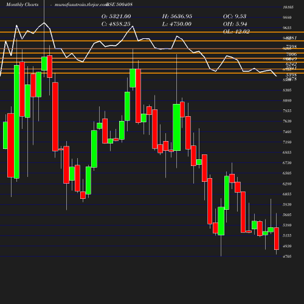This screenshot has height=304, width=304.
Task: Click the 4705 price axis label
Action: click(287, 257)
